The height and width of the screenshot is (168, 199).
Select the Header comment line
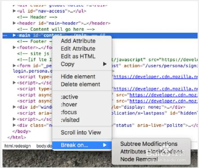[37, 17]
